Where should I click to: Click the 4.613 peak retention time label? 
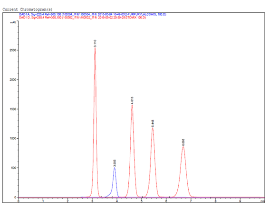(132, 100)
